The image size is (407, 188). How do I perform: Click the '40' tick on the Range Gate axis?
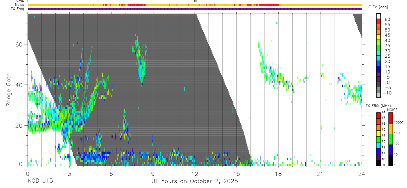[x=19, y=85]
